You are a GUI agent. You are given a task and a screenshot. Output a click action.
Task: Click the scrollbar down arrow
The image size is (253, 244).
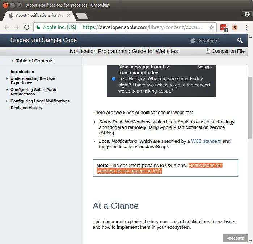tap(250, 241)
